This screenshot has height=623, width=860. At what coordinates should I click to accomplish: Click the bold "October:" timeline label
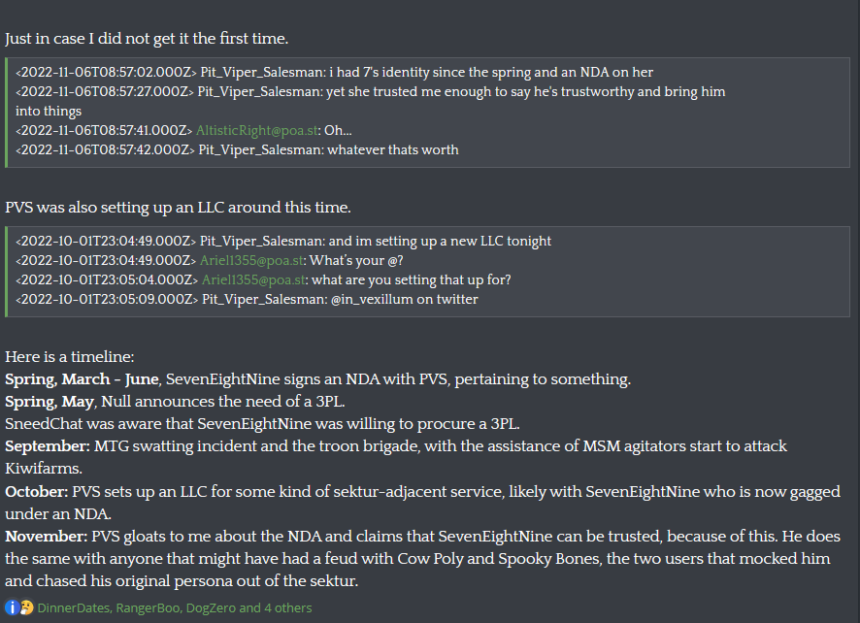38,491
